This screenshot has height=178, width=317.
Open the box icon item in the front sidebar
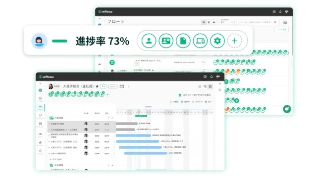coord(40,125)
